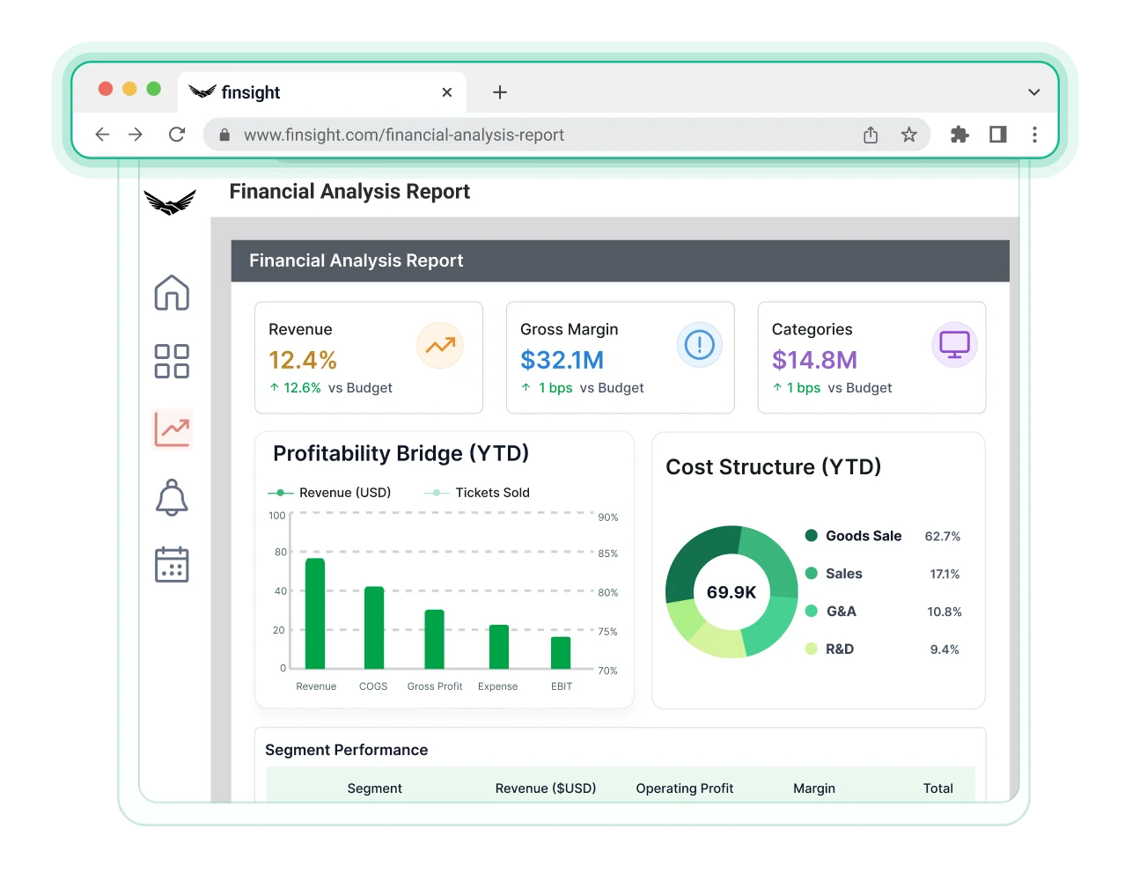This screenshot has width=1132, height=887.
Task: Toggle Revenue (USD) legend item
Action: (329, 493)
